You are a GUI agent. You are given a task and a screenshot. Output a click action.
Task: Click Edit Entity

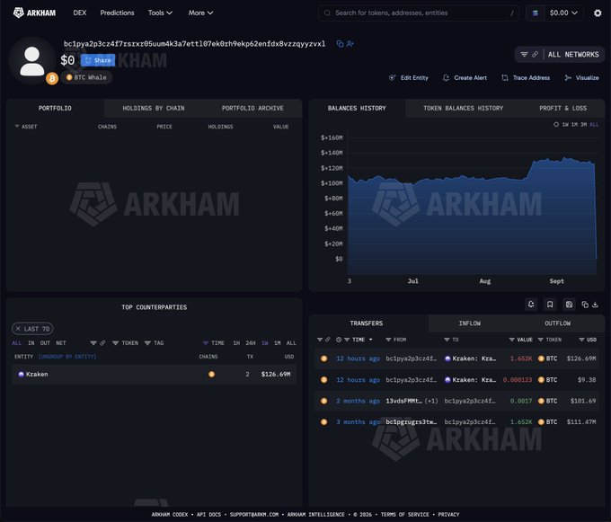409,78
